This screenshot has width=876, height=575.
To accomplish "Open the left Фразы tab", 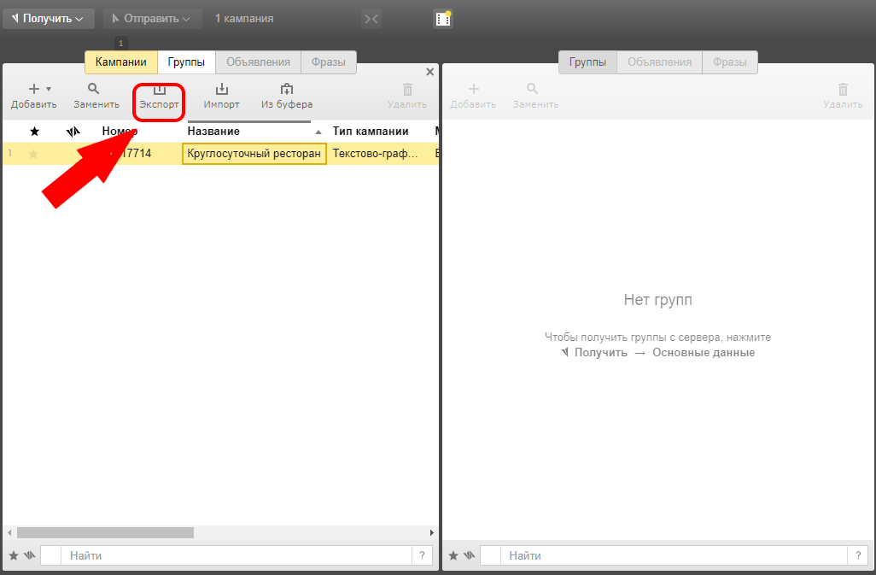I will coord(329,62).
